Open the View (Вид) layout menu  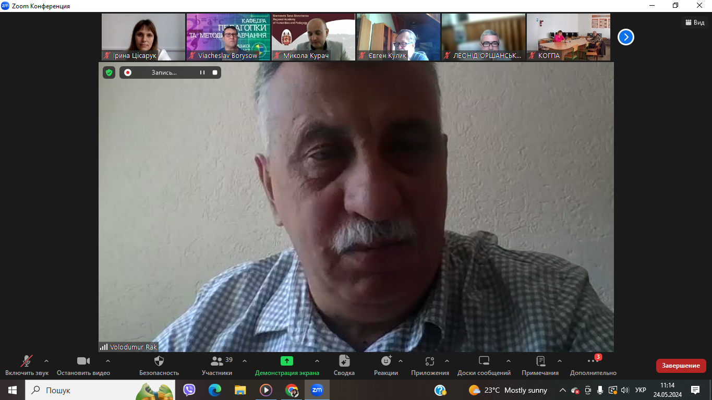point(695,22)
